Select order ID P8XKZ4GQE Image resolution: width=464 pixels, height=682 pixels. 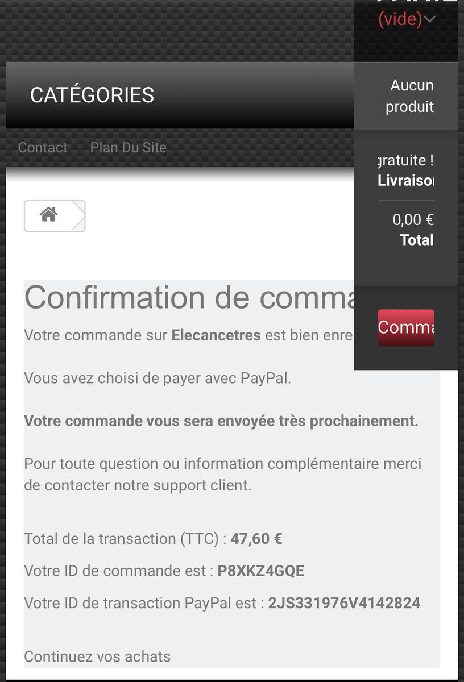tap(261, 571)
